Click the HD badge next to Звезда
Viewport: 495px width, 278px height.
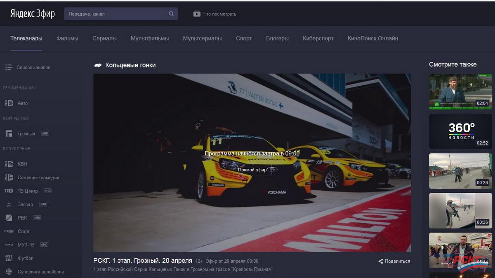(43, 204)
